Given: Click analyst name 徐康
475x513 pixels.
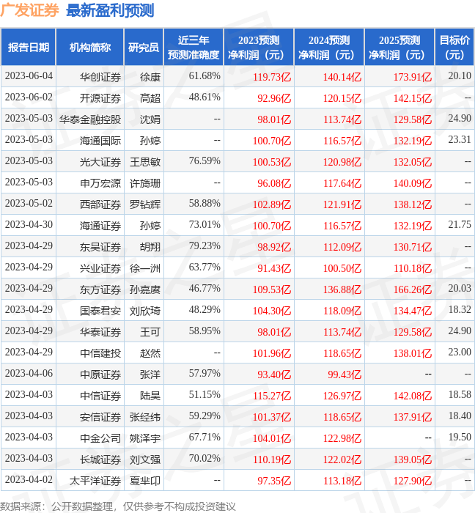Looking at the screenshot, I should [150, 76].
